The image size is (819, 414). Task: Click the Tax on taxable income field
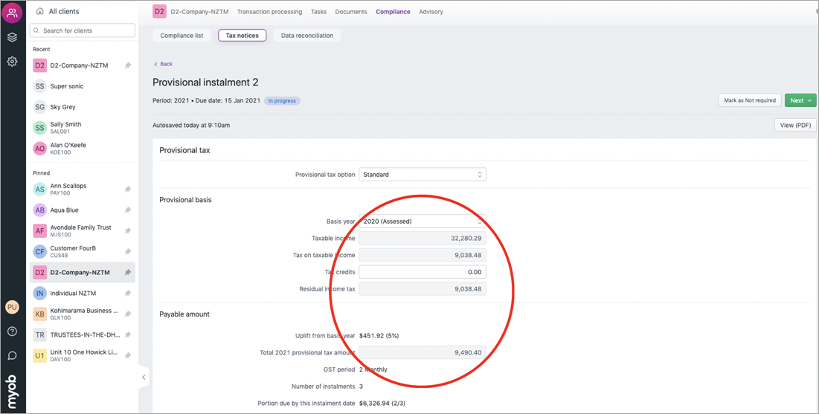coord(422,255)
